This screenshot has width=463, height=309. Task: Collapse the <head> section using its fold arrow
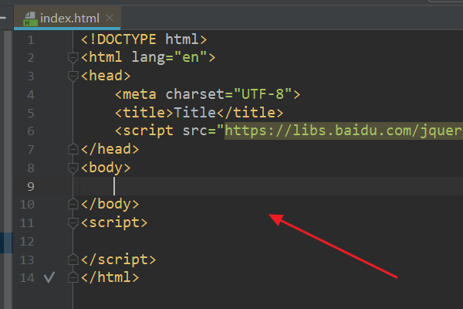click(74, 76)
